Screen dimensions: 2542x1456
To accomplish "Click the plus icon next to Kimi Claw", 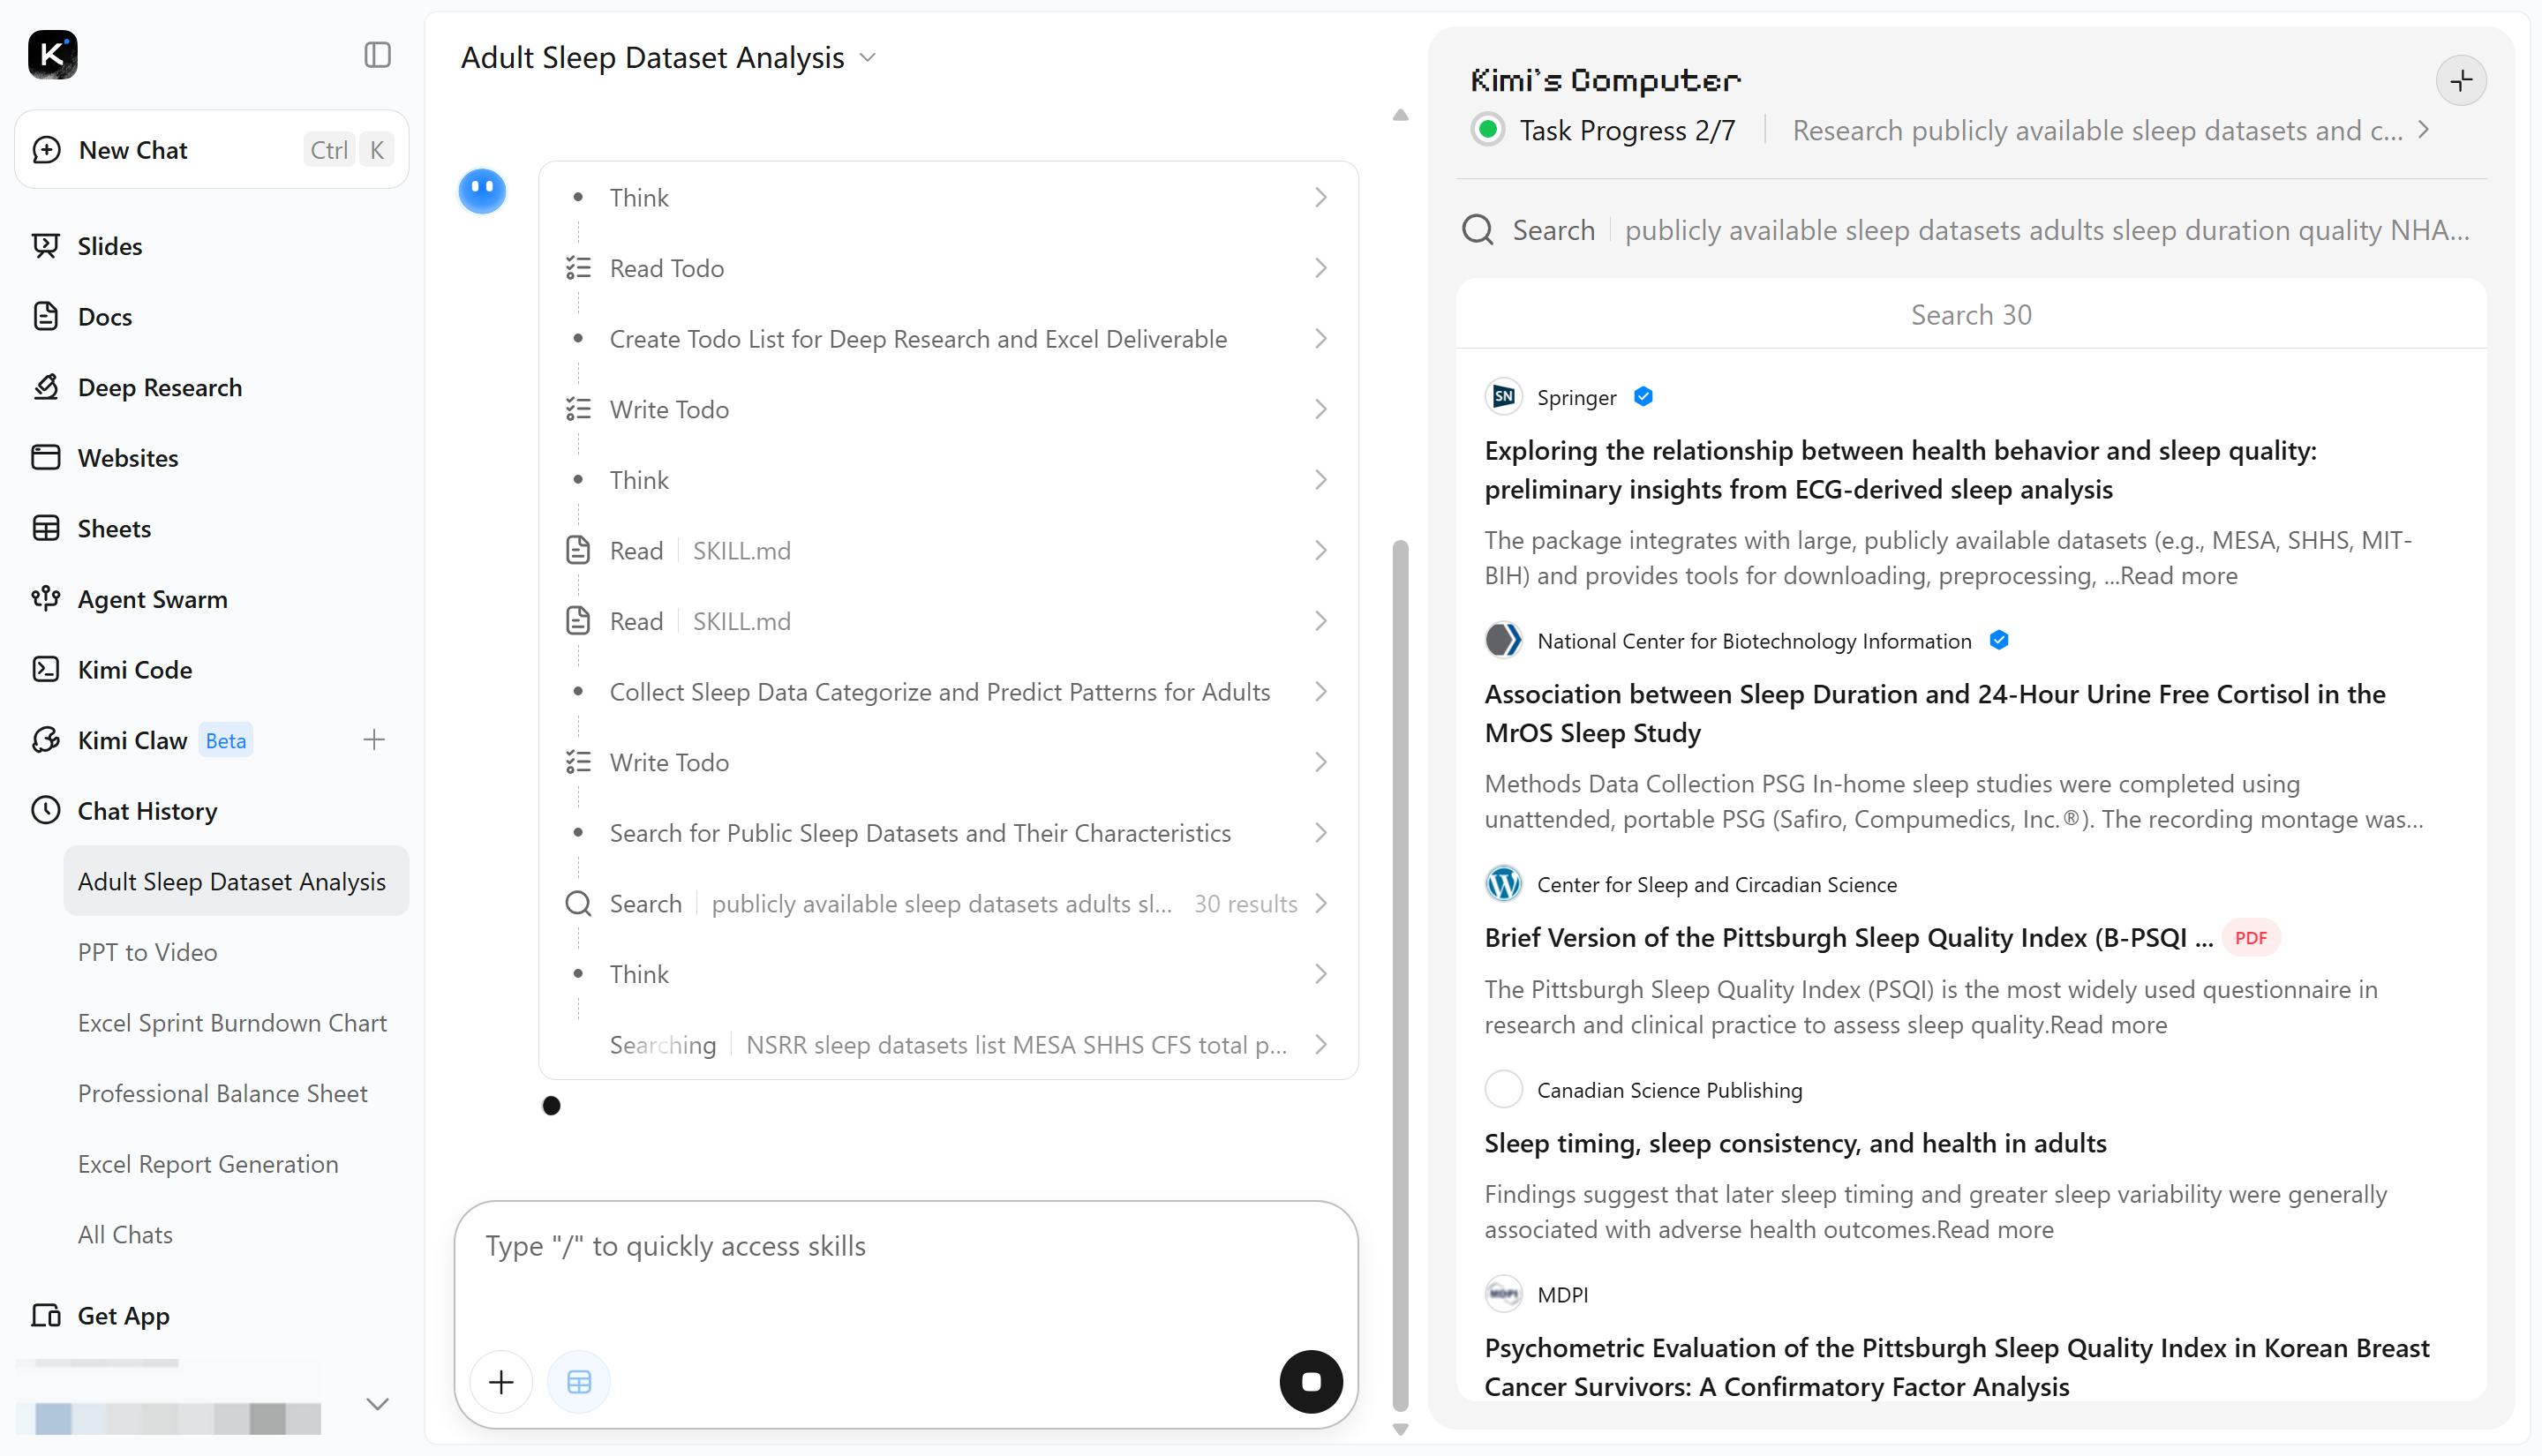I will coord(373,740).
